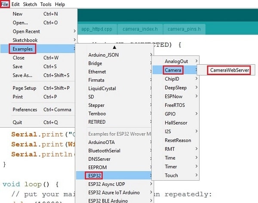Viewport: 258px width, 203px height.
Task: Open the Help menu
Action: 60,4
